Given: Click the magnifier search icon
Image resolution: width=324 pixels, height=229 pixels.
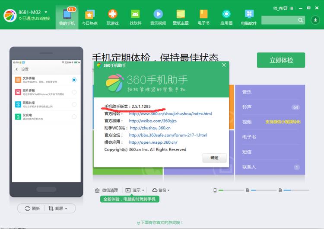Looking at the screenshot, I should 301,20.
